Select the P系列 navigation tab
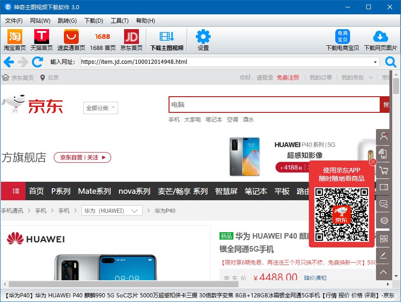The width and height of the screenshot is (401, 302). point(61,191)
